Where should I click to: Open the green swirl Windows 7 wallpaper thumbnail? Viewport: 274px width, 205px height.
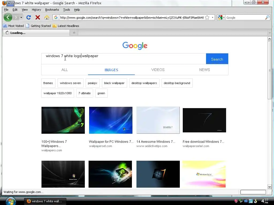point(63,120)
